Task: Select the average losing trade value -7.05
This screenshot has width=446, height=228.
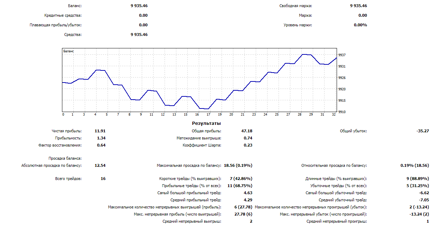Action: point(424,200)
